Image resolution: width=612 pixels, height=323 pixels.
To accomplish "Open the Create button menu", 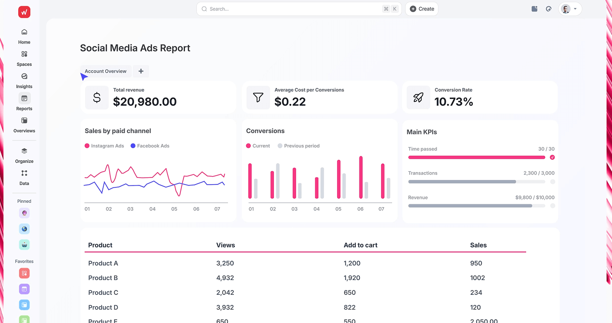I will click(421, 8).
